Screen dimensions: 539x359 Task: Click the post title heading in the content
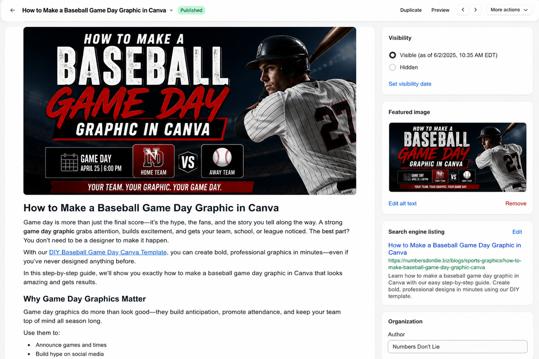151,208
